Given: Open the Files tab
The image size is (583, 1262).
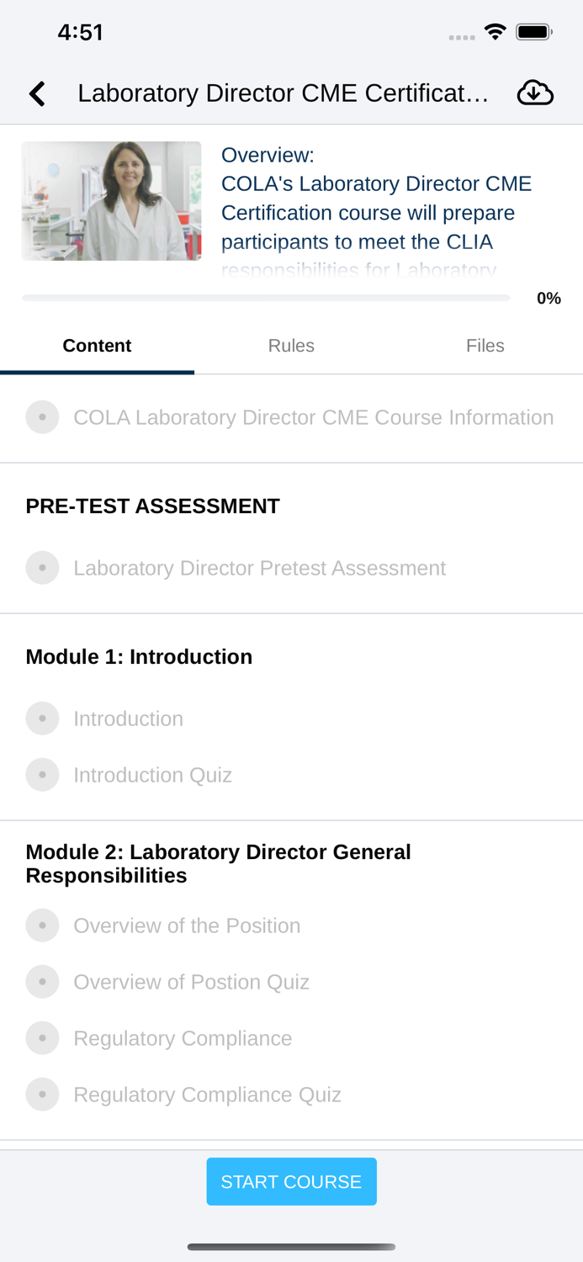Looking at the screenshot, I should [x=485, y=346].
